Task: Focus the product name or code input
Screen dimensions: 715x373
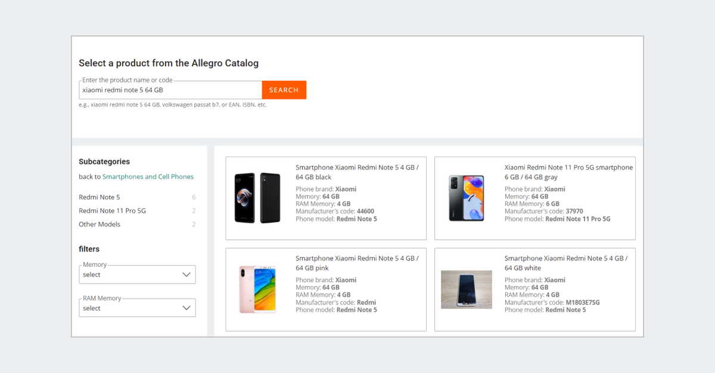Action: click(170, 90)
